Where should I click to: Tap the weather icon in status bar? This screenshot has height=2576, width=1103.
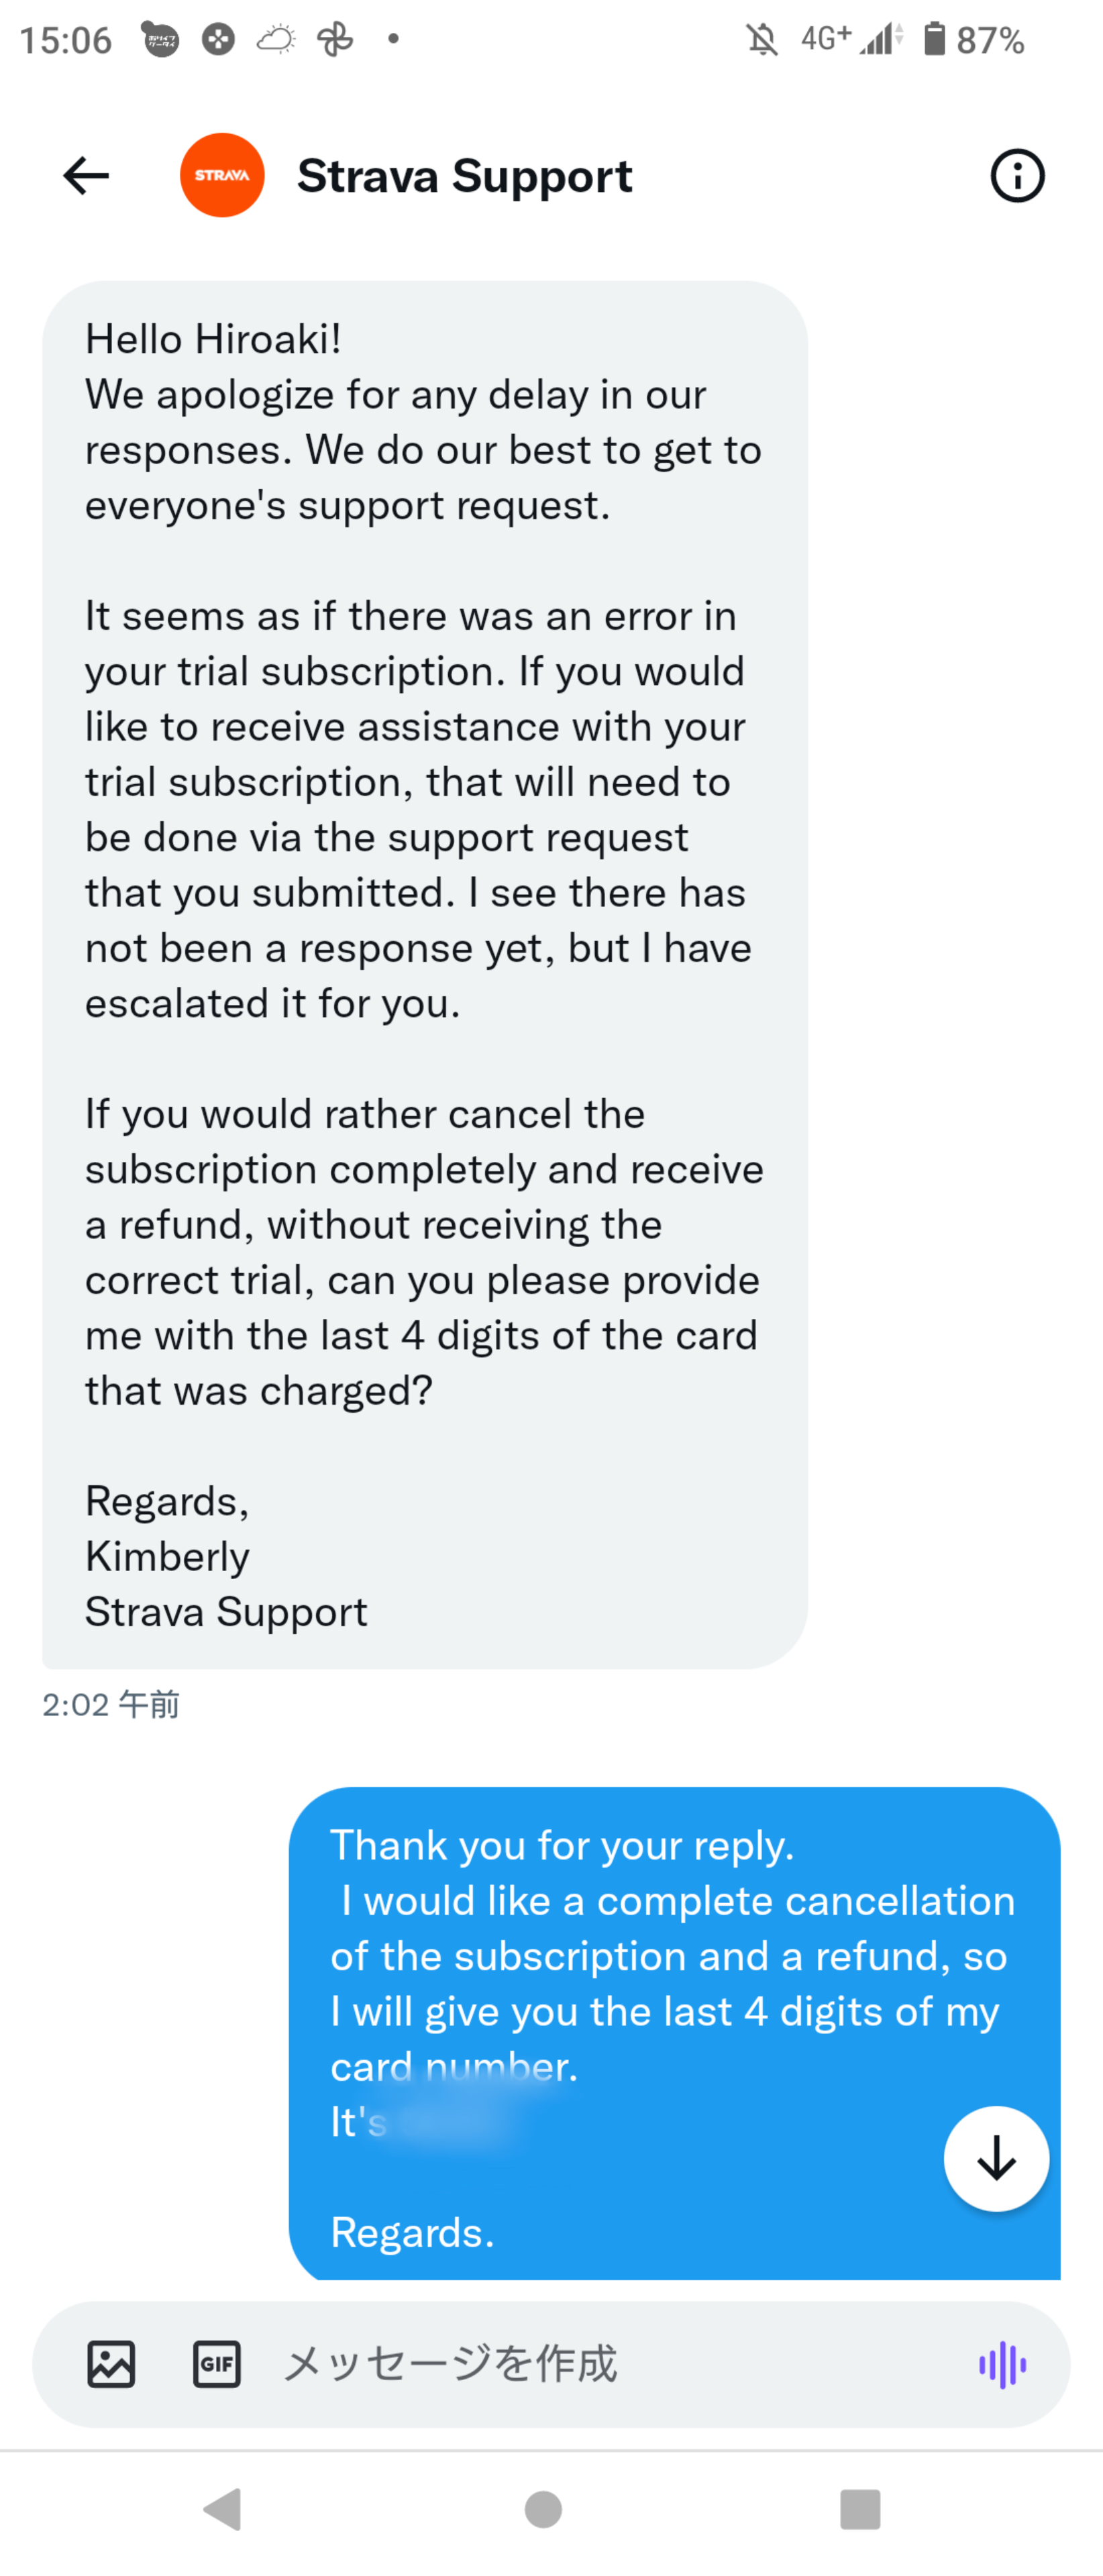click(x=276, y=40)
